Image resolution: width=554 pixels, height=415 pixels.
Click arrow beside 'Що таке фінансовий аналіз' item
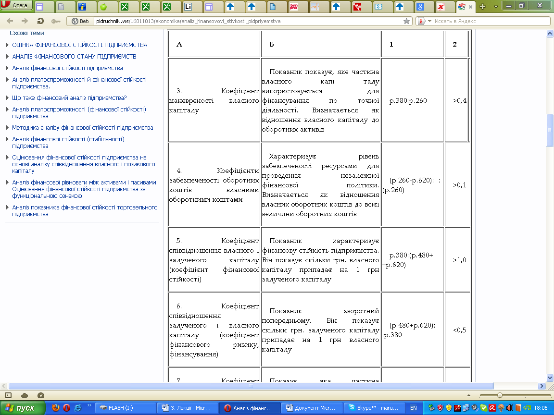[7, 98]
